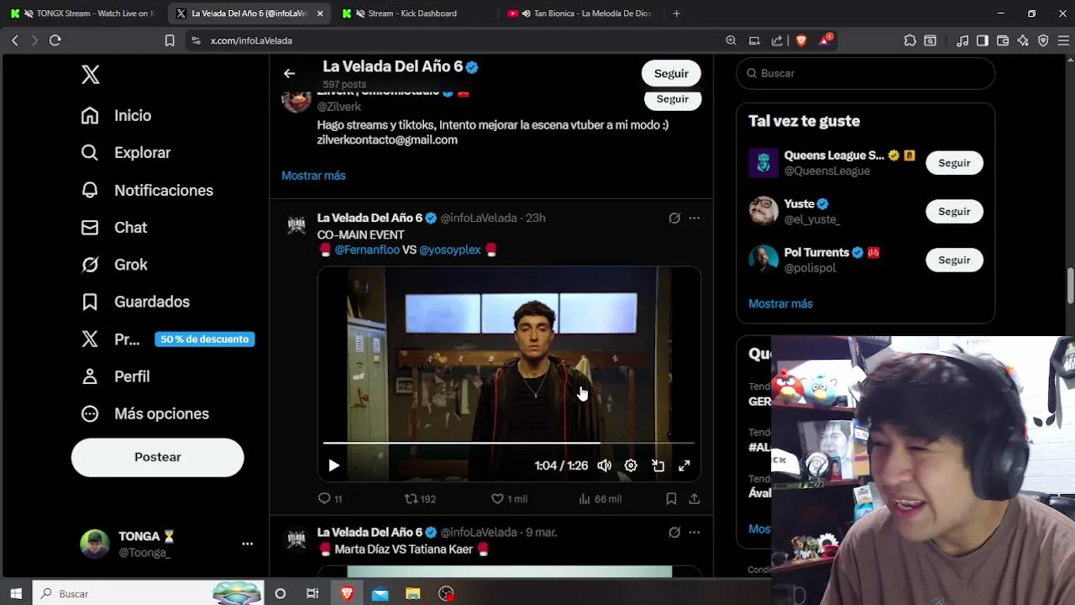
Task: Reload the page
Action: (x=55, y=40)
